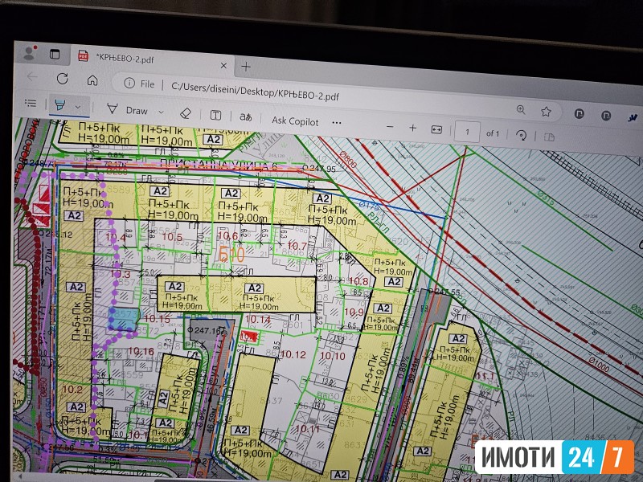Go to the browser home page
This screenshot has width=643, height=482.
point(92,80)
